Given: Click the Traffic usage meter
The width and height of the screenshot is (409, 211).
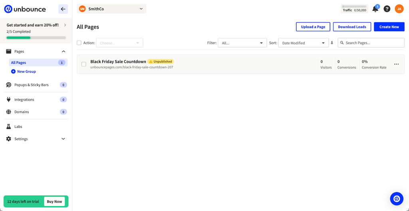Looking at the screenshot, I should click(x=355, y=9).
